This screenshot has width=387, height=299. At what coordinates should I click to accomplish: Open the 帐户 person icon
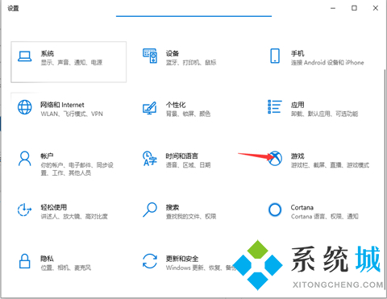25,159
